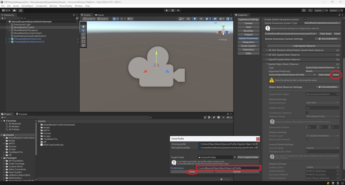Select the Transform tool in Scene overlay
This screenshot has height=185, width=345.
[x=83, y=45]
